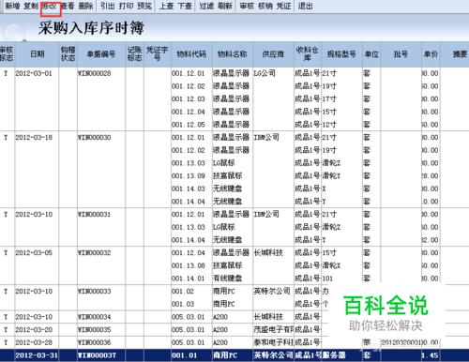Click the specification cell 17寸
469x362 pixels.
click(x=329, y=99)
